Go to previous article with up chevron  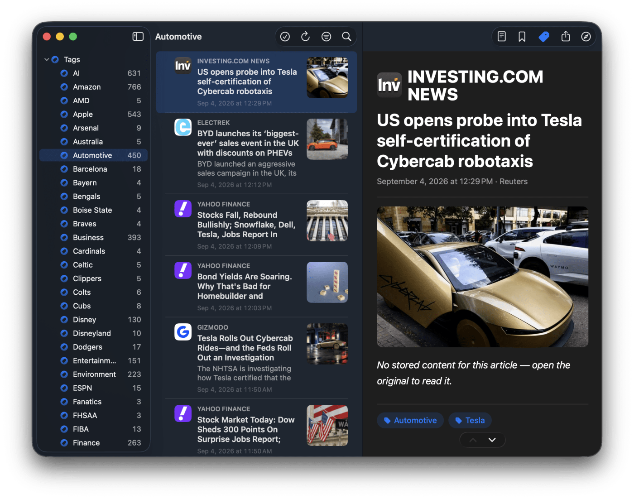tap(473, 440)
